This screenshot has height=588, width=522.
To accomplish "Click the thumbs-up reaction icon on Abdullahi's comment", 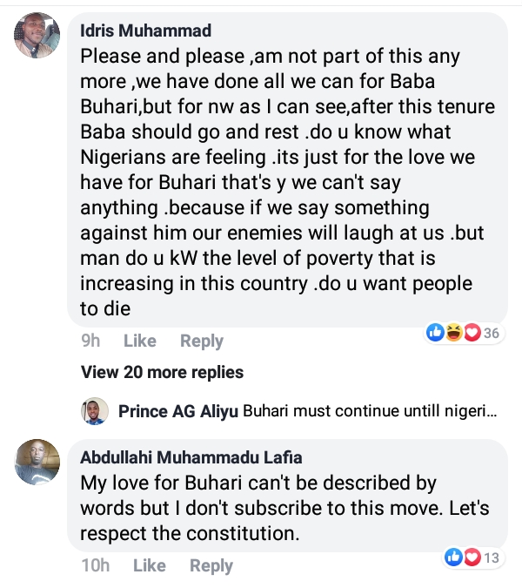I will tap(452, 557).
